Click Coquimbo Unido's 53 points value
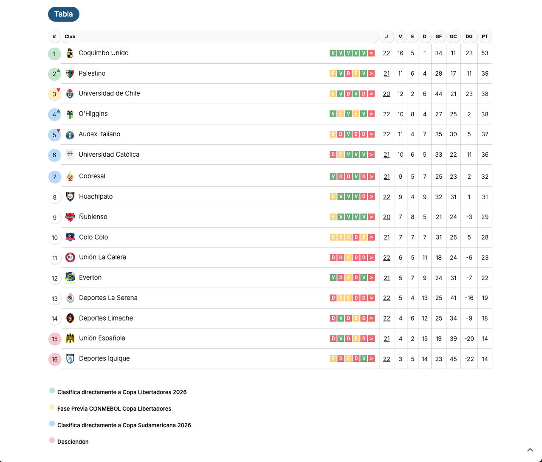The height and width of the screenshot is (462, 542). (x=485, y=53)
